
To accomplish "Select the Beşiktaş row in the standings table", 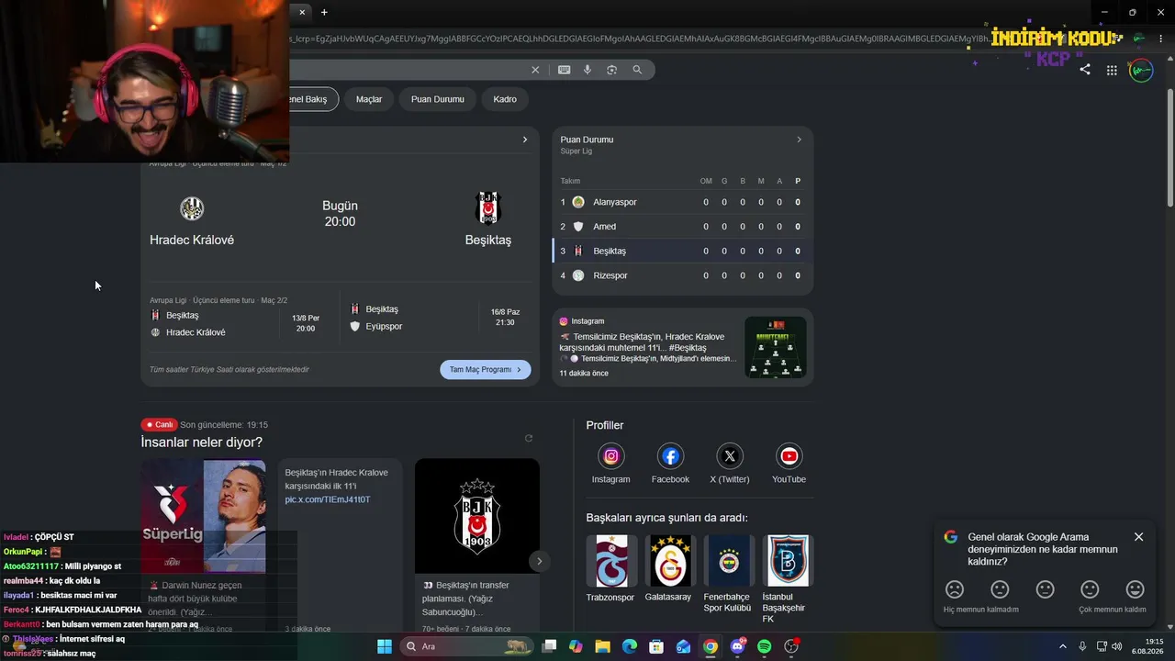I will pos(683,251).
